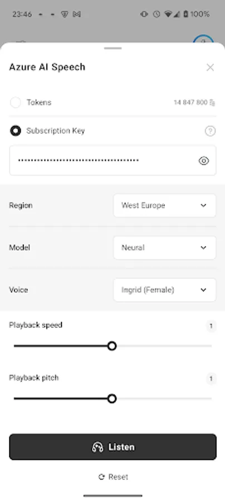Viewport: 225px width, 502px height.
Task: Open the West Europe region dropdown
Action: [165, 205]
